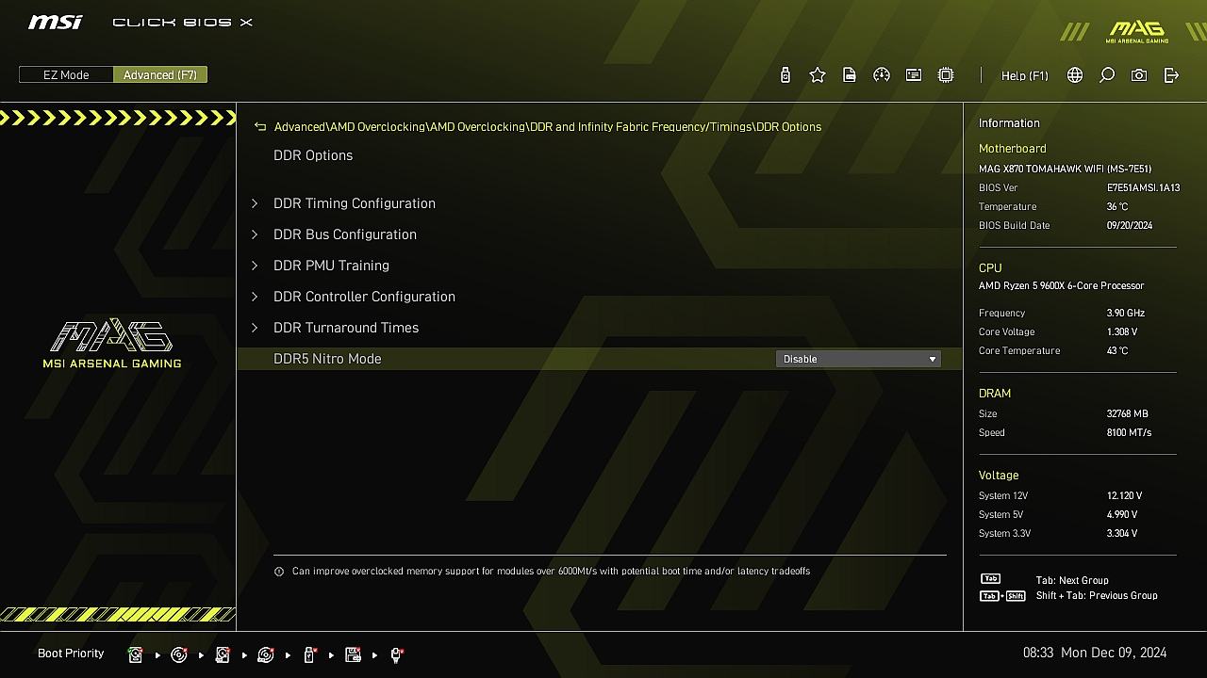Image resolution: width=1207 pixels, height=678 pixels.
Task: Open the DDR5 Nitro Mode dropdown
Action: (858, 359)
